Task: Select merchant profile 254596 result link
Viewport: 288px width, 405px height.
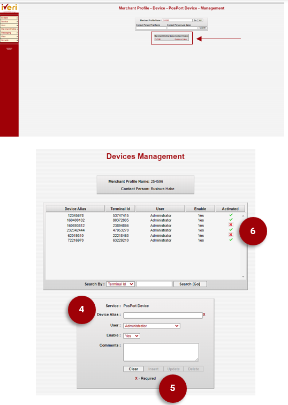Action: pos(157,39)
